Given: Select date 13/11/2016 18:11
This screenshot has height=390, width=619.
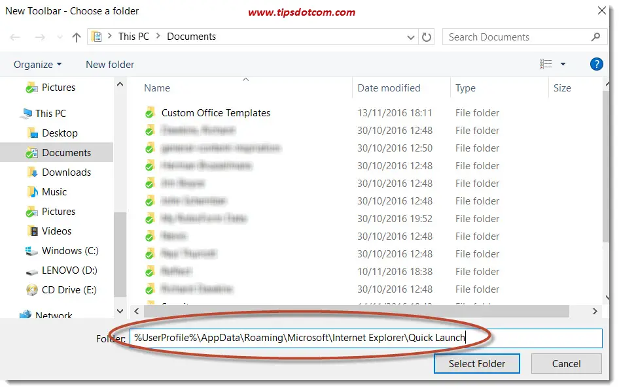Looking at the screenshot, I should point(395,113).
